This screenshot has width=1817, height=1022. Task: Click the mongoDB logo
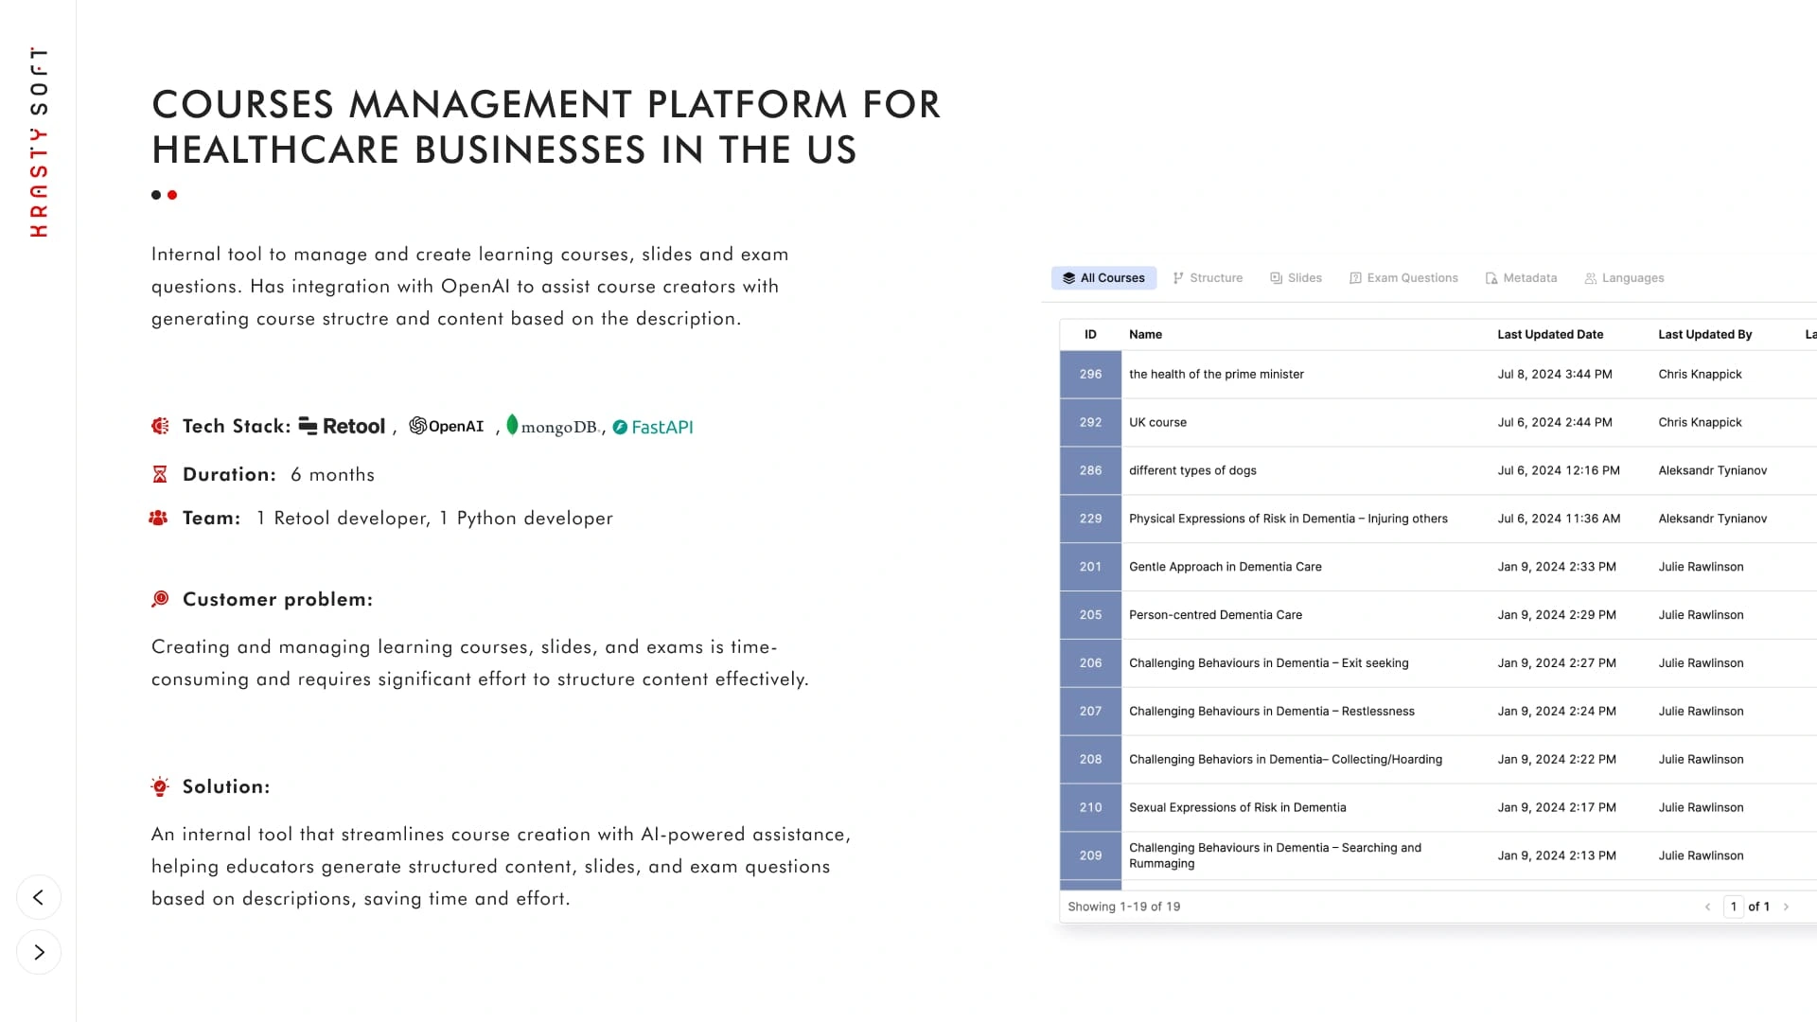554,426
